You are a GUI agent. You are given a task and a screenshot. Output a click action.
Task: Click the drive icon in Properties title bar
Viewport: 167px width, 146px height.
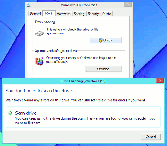click(x=29, y=5)
